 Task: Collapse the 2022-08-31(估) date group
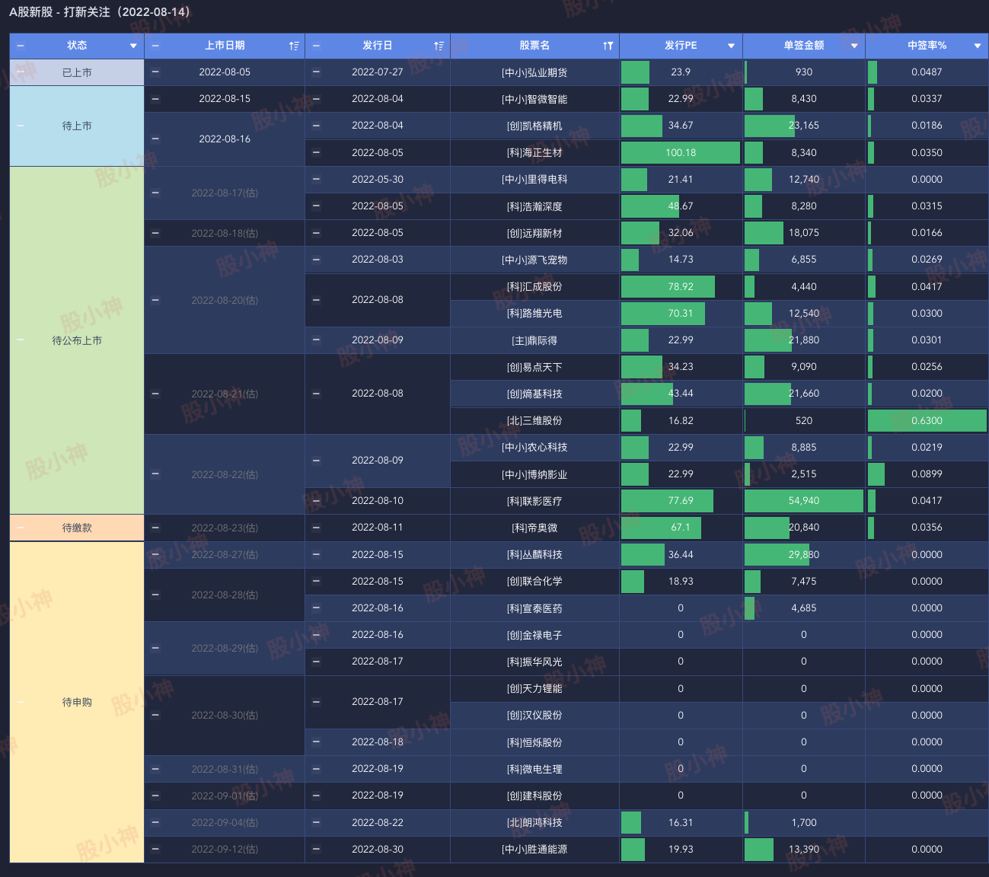pos(155,769)
